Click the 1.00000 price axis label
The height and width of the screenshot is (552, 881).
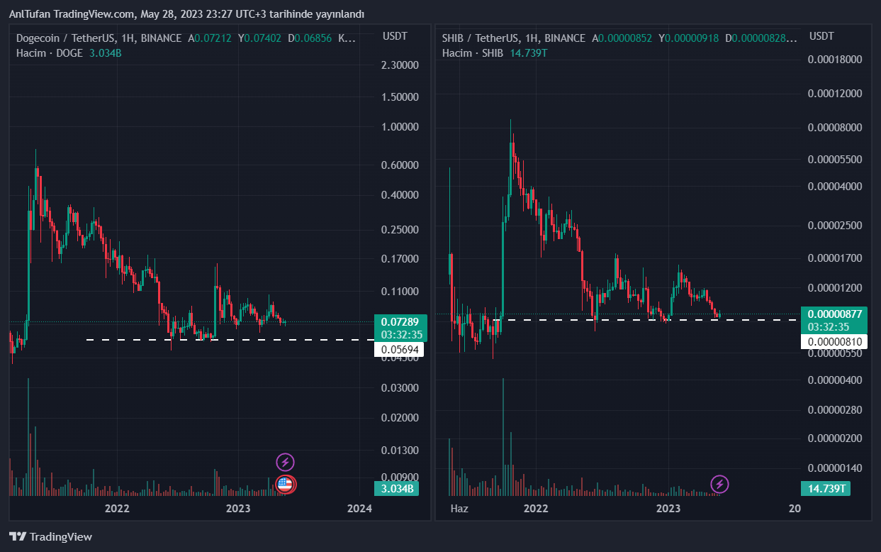click(x=400, y=127)
